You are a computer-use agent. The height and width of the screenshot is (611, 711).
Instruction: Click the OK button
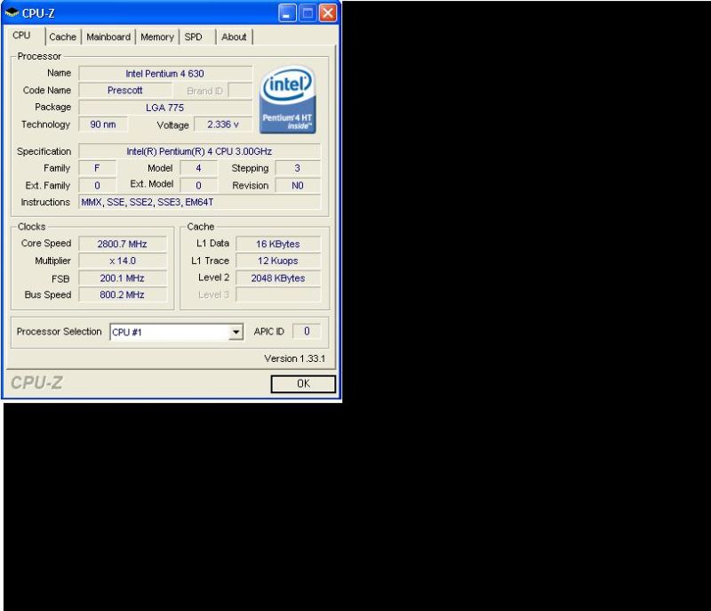pyautogui.click(x=303, y=383)
